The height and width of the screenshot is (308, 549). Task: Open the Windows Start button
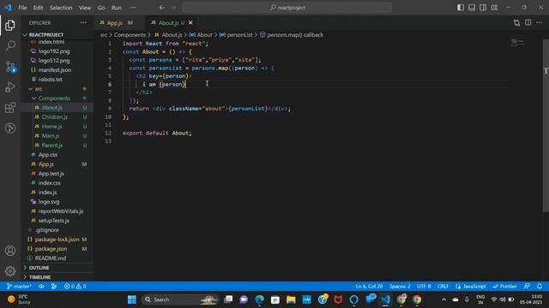click(x=132, y=299)
